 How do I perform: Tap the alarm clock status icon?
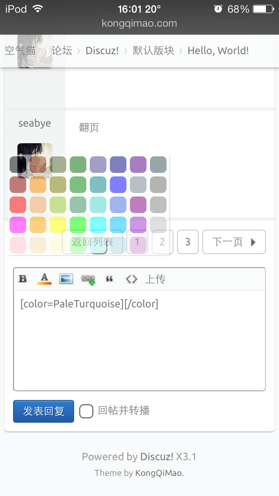point(218,9)
